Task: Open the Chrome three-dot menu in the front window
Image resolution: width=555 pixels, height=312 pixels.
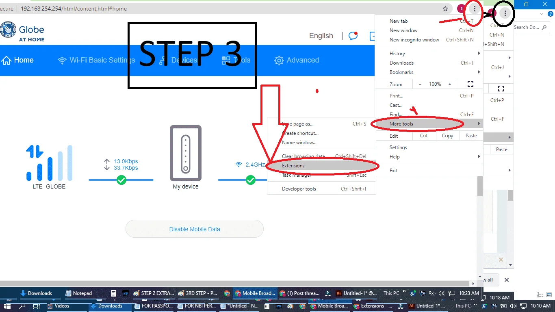Action: tap(474, 9)
